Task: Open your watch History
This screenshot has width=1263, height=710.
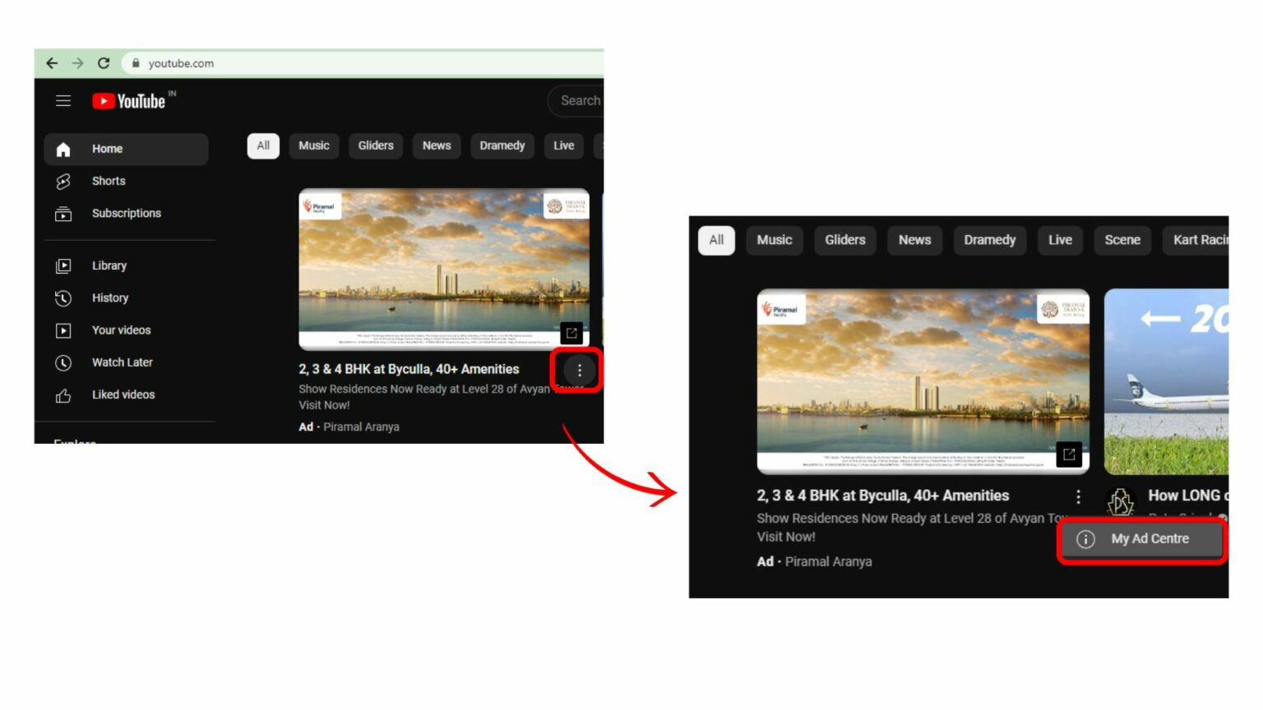Action: coord(110,297)
